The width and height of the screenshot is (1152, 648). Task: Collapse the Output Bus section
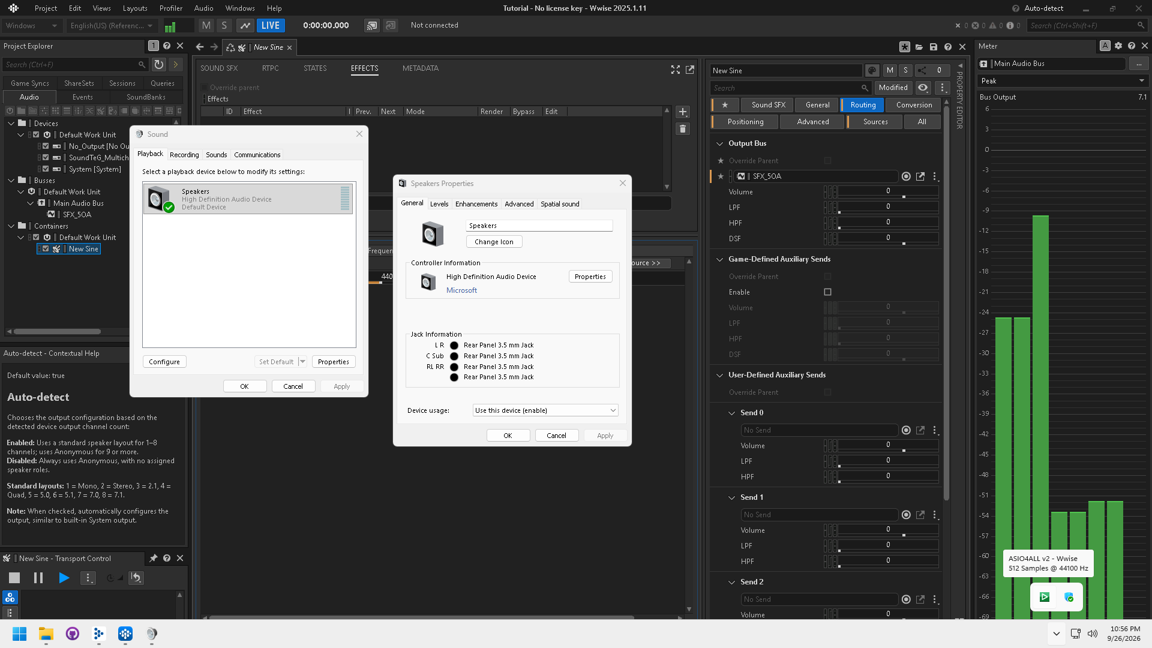pos(720,143)
